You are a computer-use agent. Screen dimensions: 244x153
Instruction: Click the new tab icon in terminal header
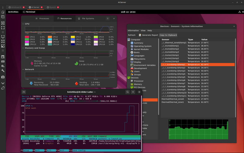[x=24, y=92]
